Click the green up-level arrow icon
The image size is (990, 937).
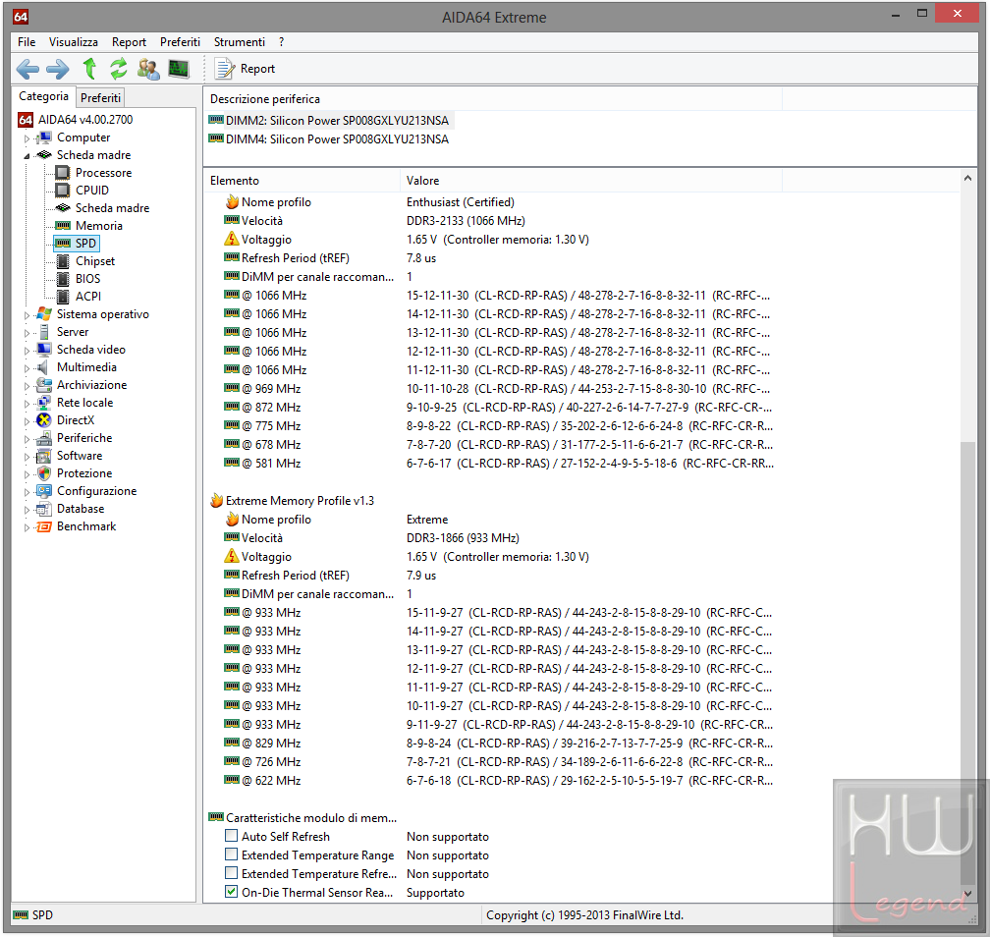(89, 68)
